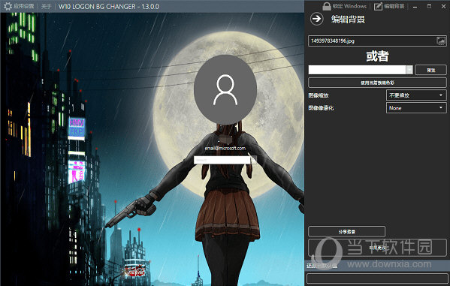Click the browse image icon in the file field
The image size is (450, 286).
[x=441, y=41]
